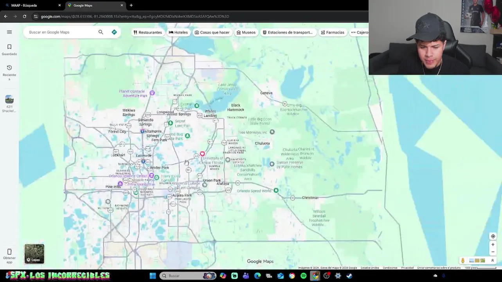Zoom out with the minus button
This screenshot has width=502, height=282.
(493, 252)
